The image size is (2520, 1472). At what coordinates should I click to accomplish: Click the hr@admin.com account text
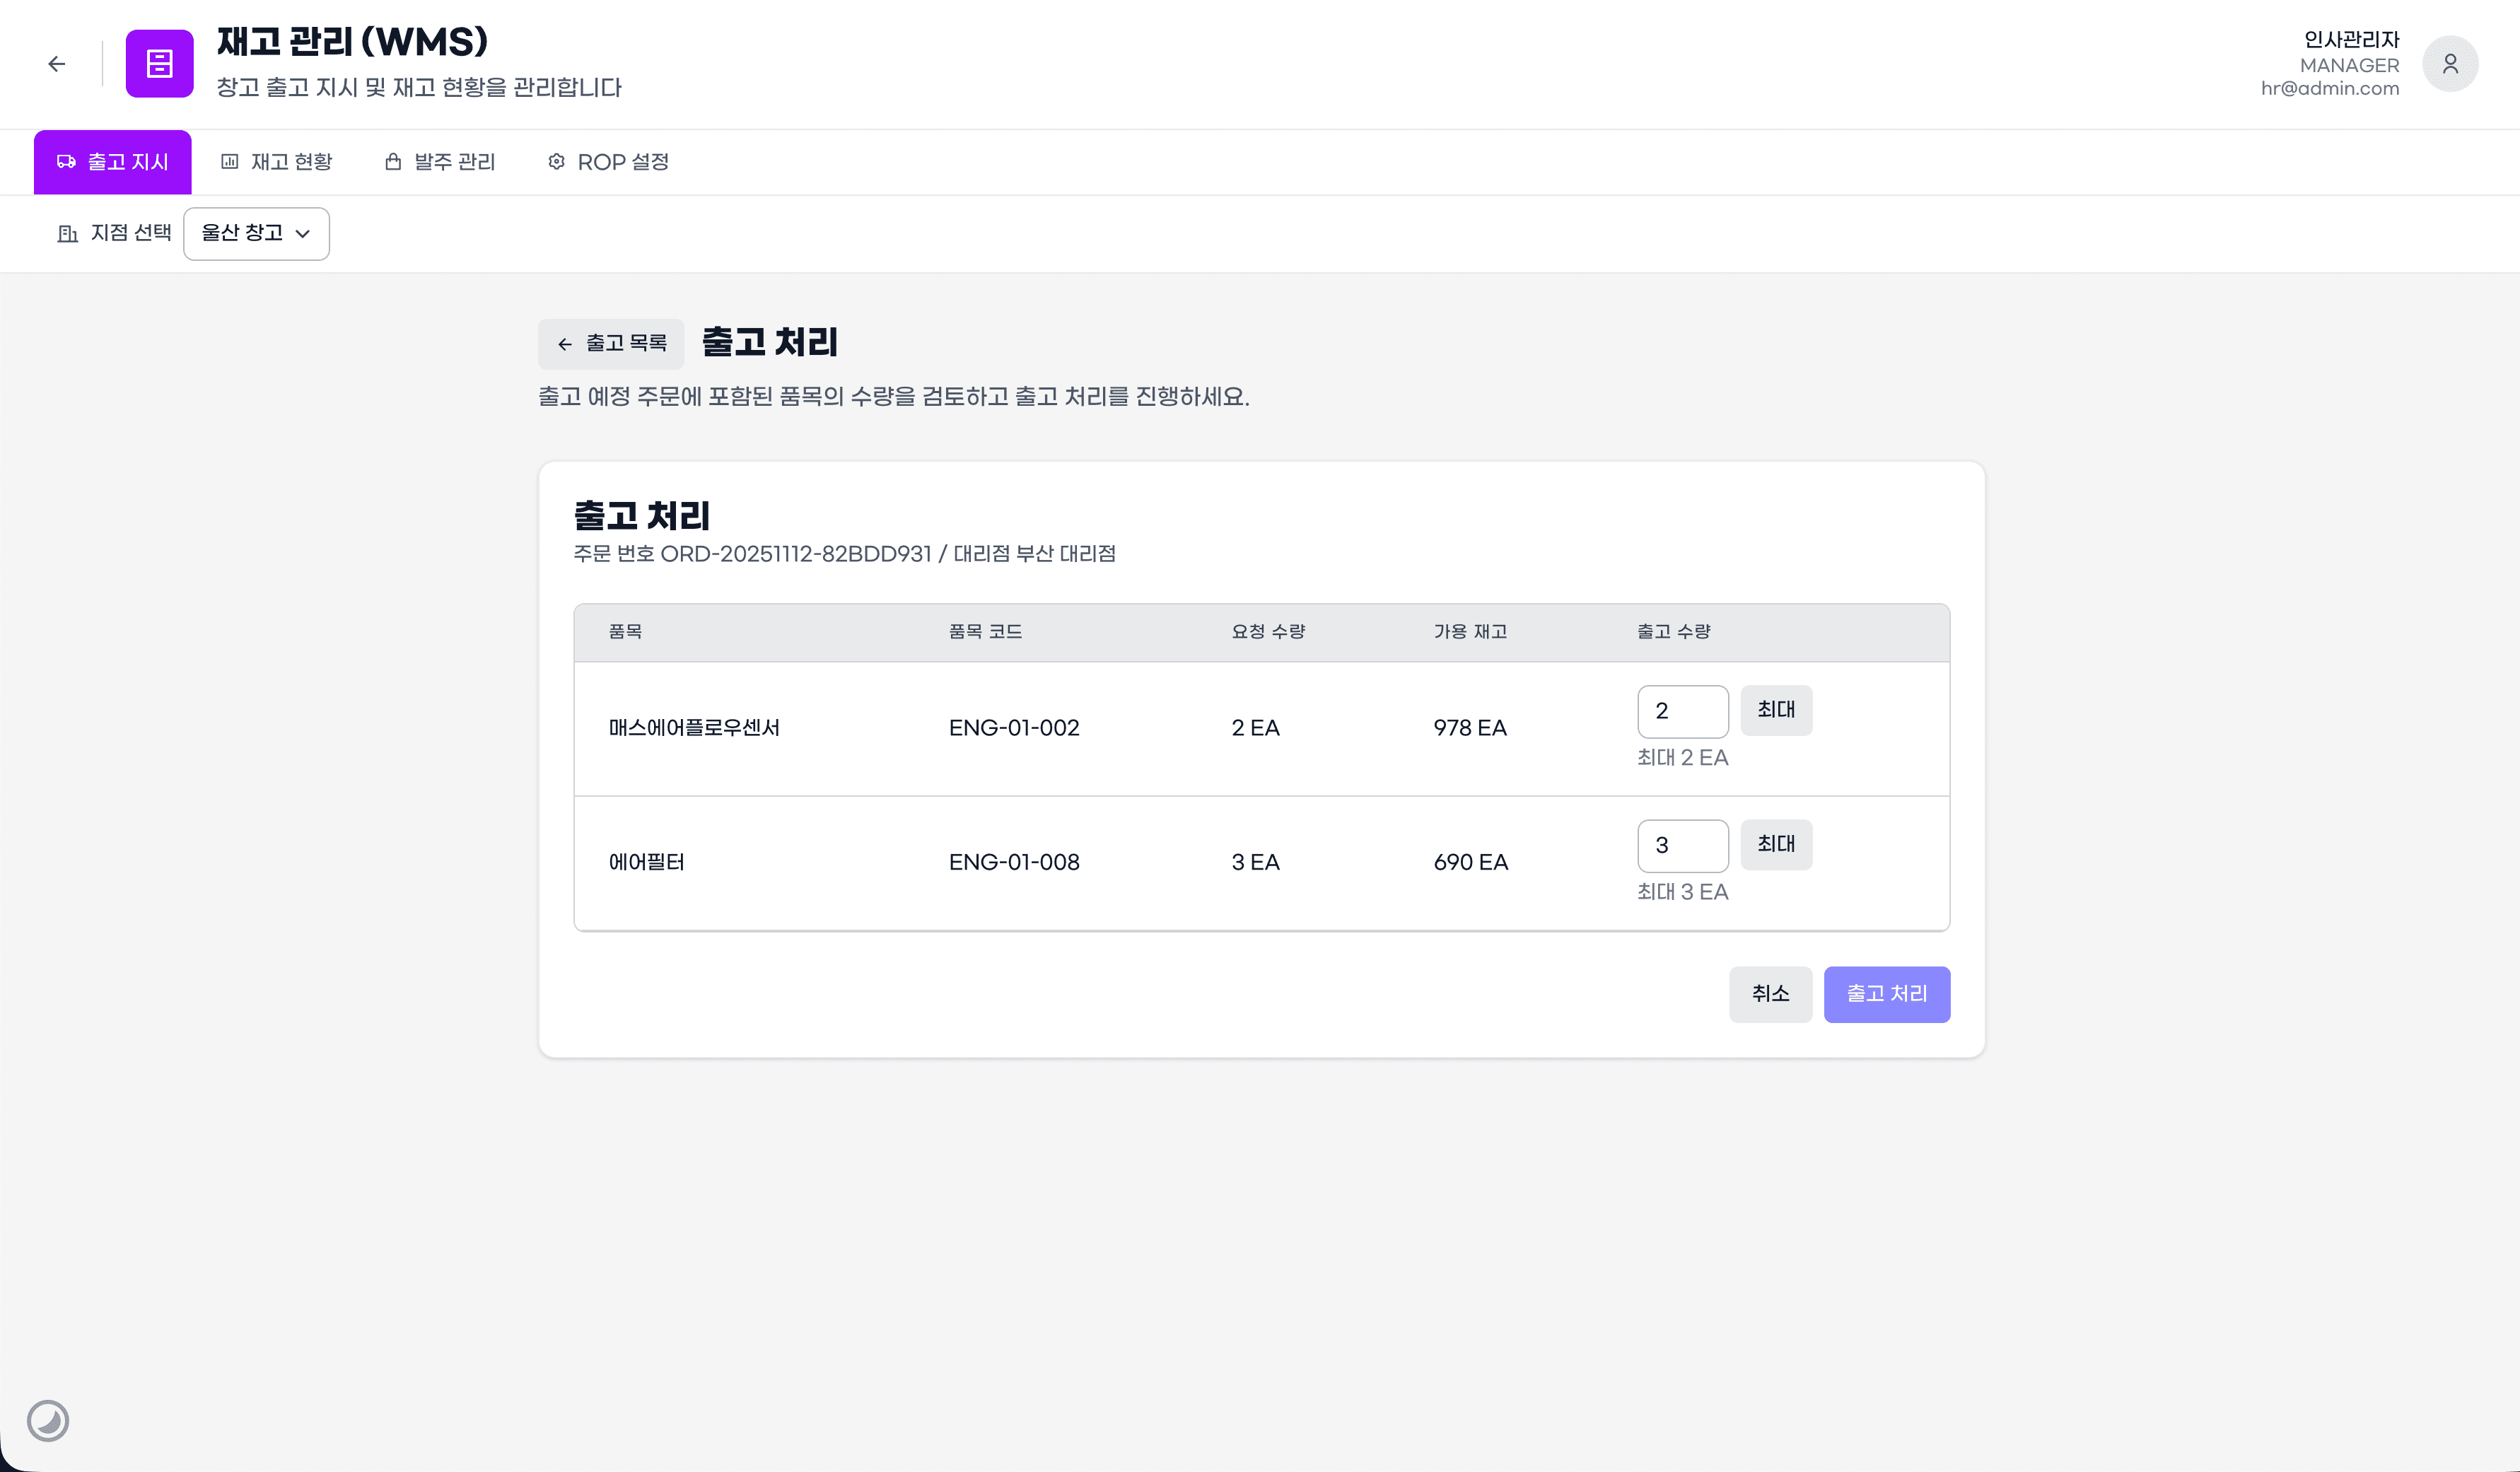(x=2329, y=89)
